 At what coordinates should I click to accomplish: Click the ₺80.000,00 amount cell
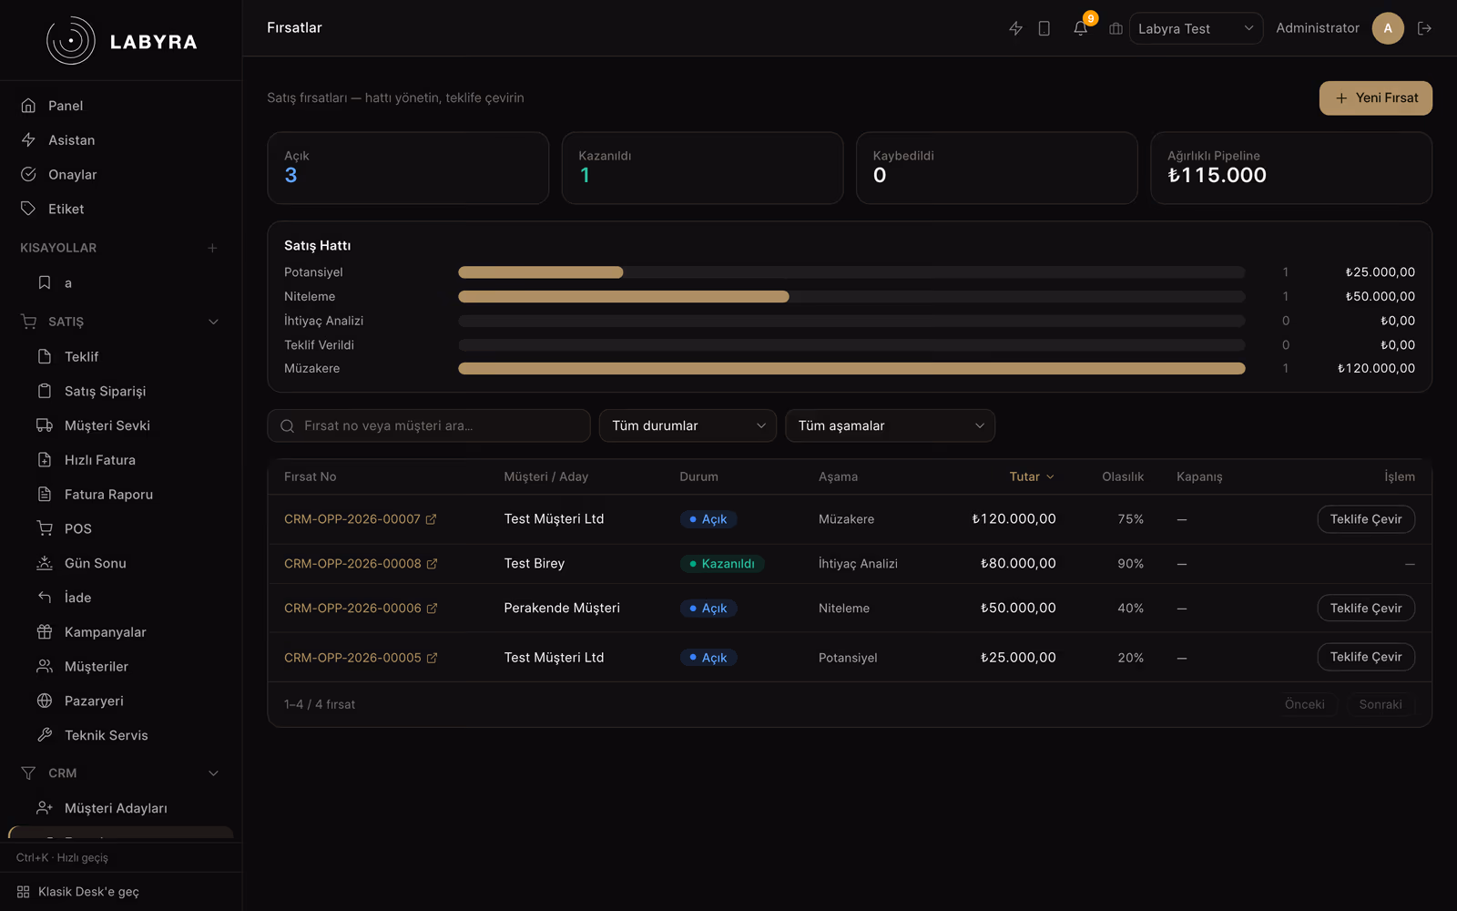[1018, 564]
